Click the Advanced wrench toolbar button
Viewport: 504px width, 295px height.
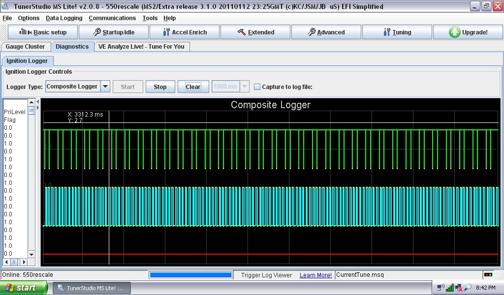(x=326, y=32)
